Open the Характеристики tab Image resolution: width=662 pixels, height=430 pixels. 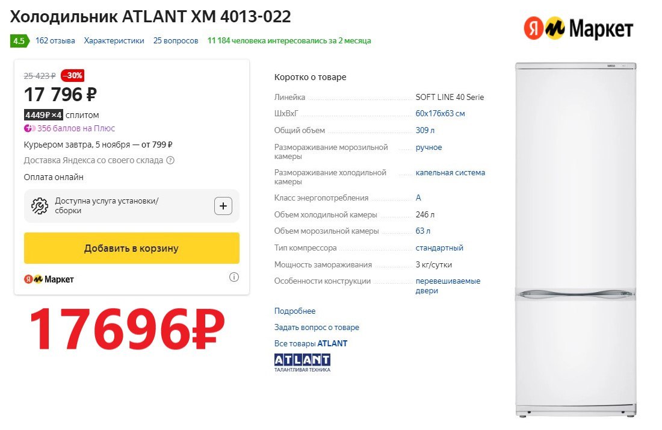[114, 41]
